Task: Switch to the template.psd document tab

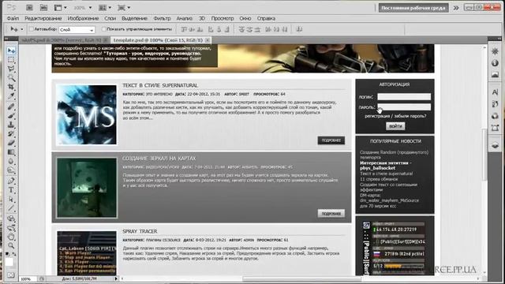Action: pyautogui.click(x=158, y=40)
